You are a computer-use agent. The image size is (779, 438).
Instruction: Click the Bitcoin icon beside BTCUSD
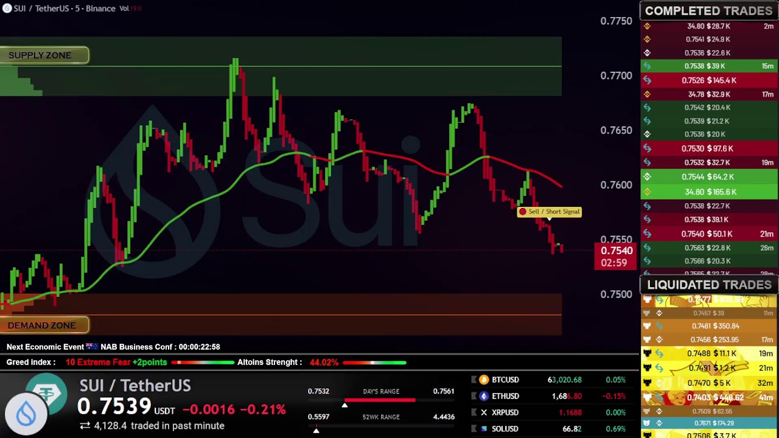click(x=484, y=380)
